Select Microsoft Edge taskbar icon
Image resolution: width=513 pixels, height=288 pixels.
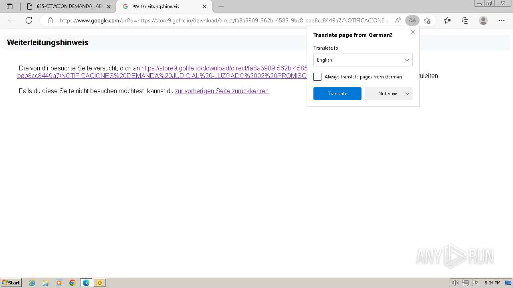[86, 283]
